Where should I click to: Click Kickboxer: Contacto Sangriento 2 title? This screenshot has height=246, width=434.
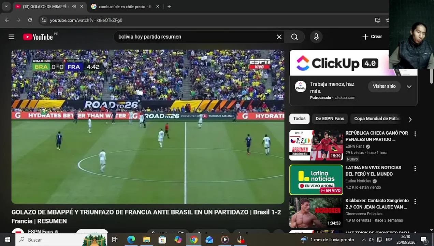[x=377, y=204]
